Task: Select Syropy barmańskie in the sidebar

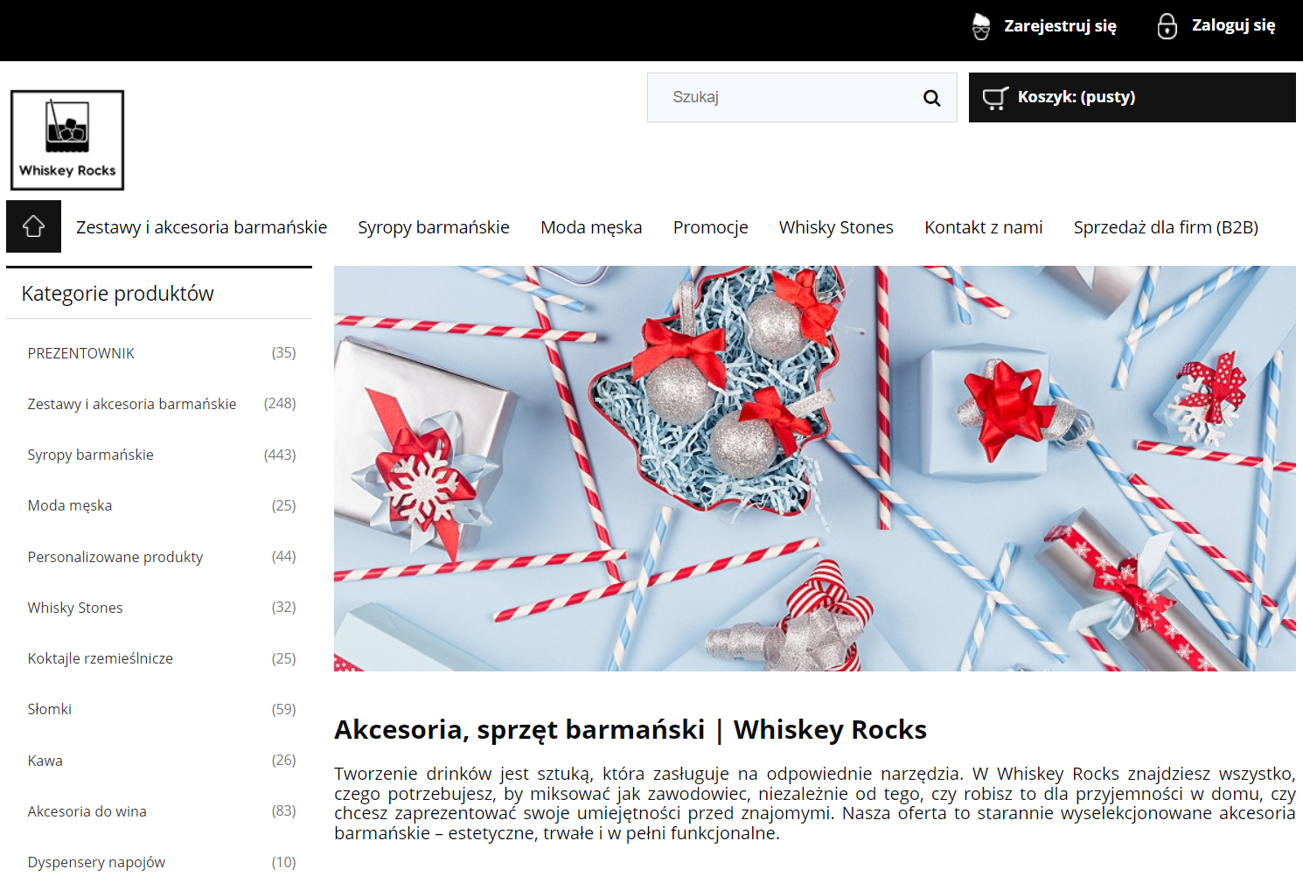Action: point(90,454)
